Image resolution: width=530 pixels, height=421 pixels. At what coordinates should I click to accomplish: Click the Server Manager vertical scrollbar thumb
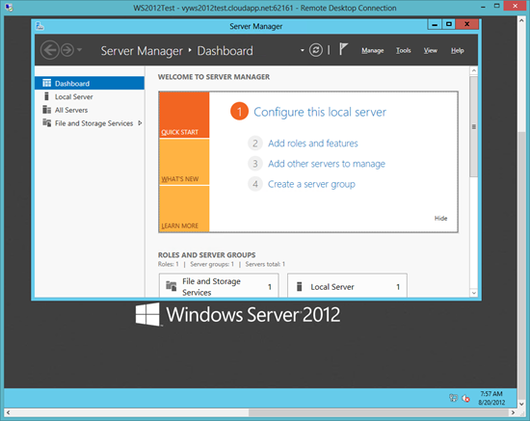point(474,126)
